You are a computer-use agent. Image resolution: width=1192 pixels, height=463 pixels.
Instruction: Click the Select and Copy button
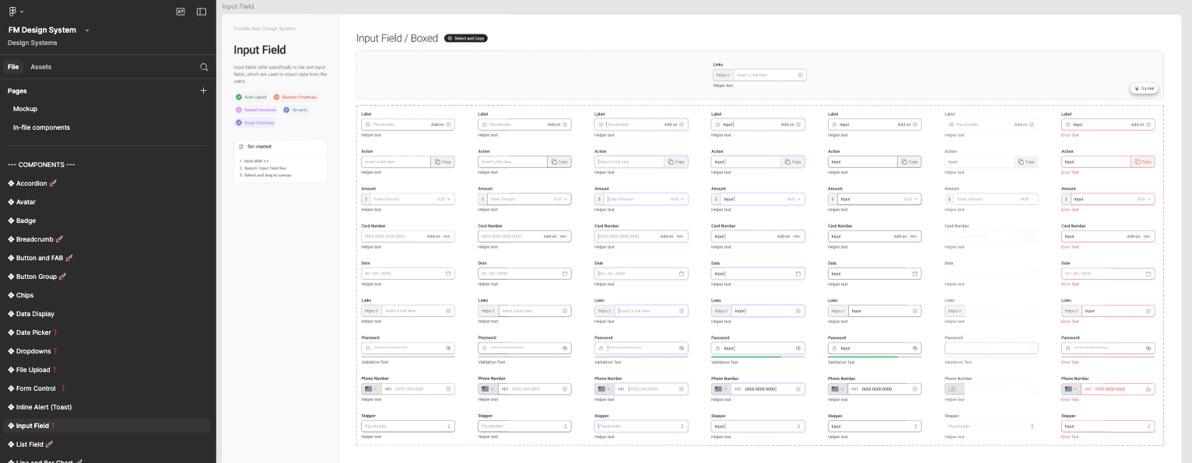(466, 38)
